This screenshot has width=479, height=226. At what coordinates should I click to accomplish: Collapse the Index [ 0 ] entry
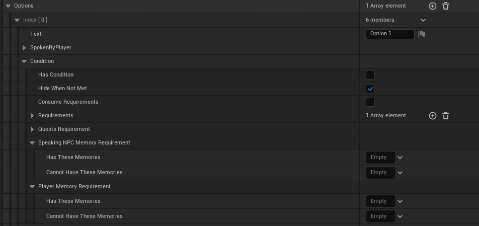[17, 20]
